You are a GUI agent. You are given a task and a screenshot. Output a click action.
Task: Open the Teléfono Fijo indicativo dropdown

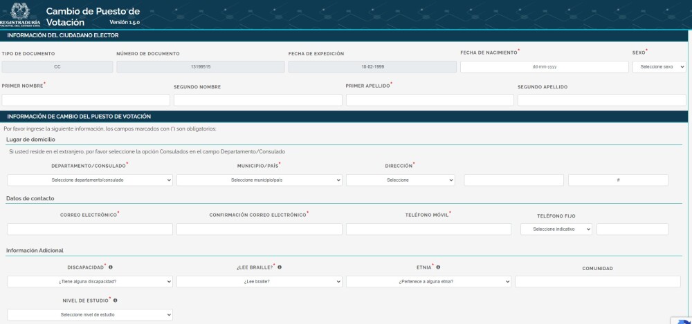point(556,229)
